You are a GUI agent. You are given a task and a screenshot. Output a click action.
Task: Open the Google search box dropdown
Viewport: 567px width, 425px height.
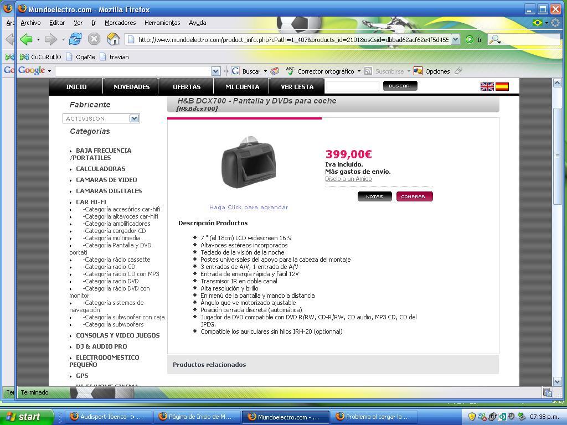(x=215, y=71)
